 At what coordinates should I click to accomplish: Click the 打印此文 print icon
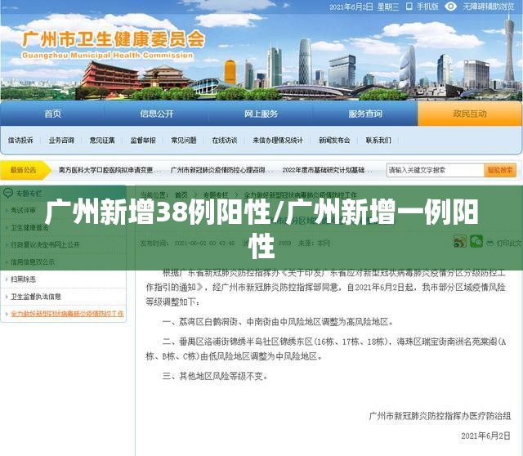(x=490, y=244)
